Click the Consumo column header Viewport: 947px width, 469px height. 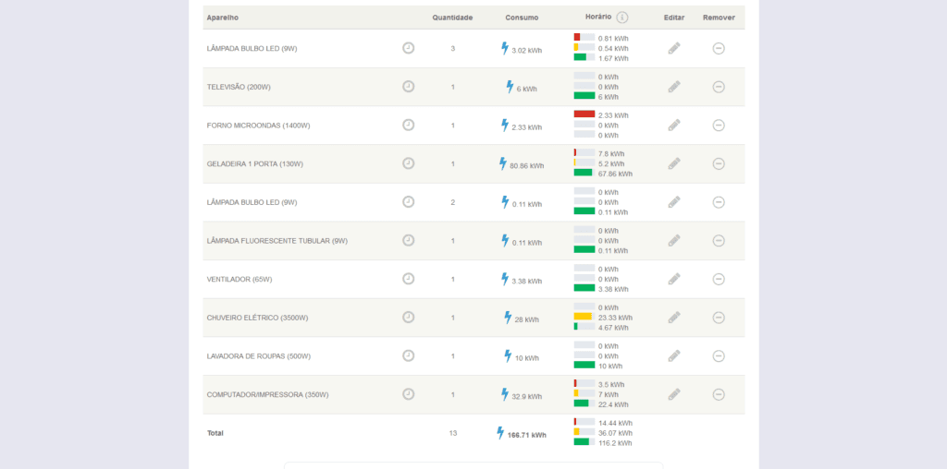tap(522, 18)
